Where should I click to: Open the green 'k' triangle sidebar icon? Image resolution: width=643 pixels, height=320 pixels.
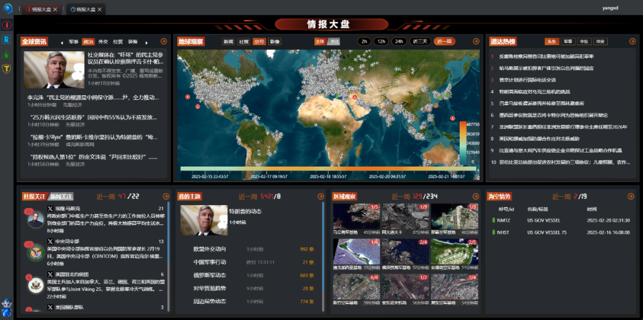coord(7,54)
